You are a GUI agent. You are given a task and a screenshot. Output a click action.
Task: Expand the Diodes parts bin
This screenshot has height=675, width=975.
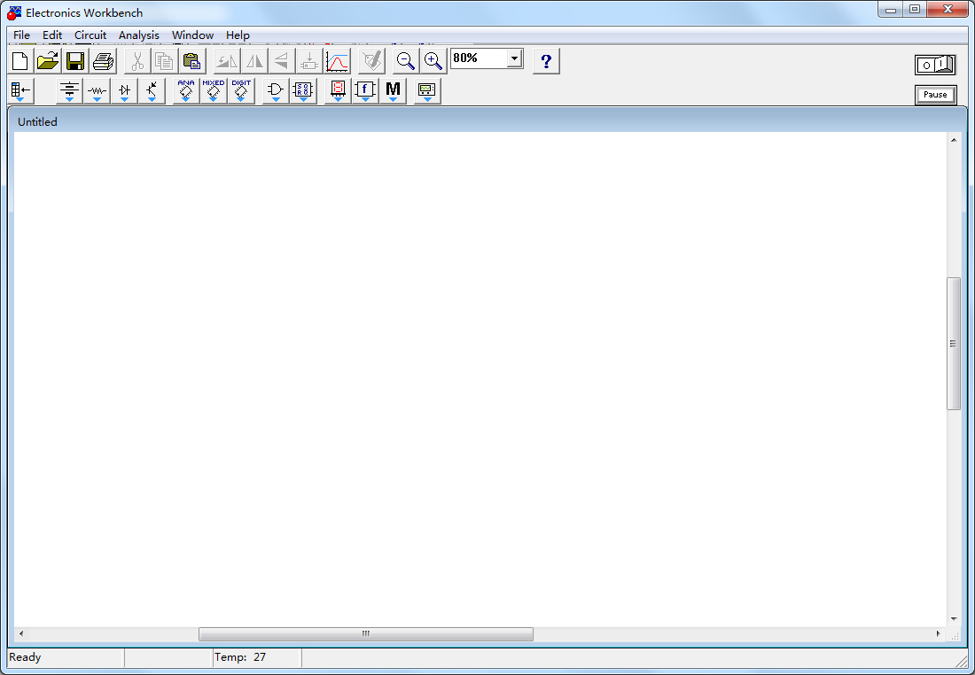[124, 90]
